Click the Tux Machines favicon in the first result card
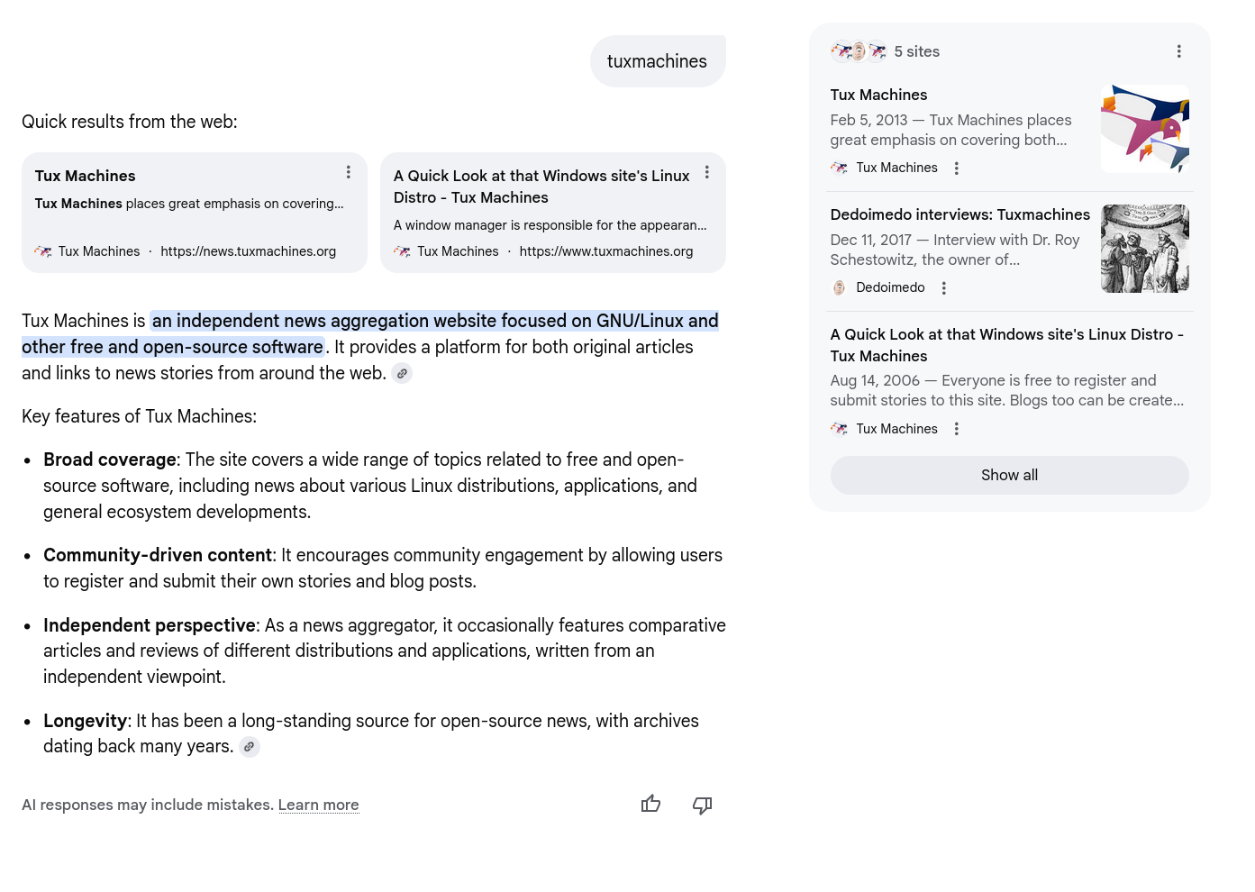This screenshot has width=1255, height=892. click(43, 251)
